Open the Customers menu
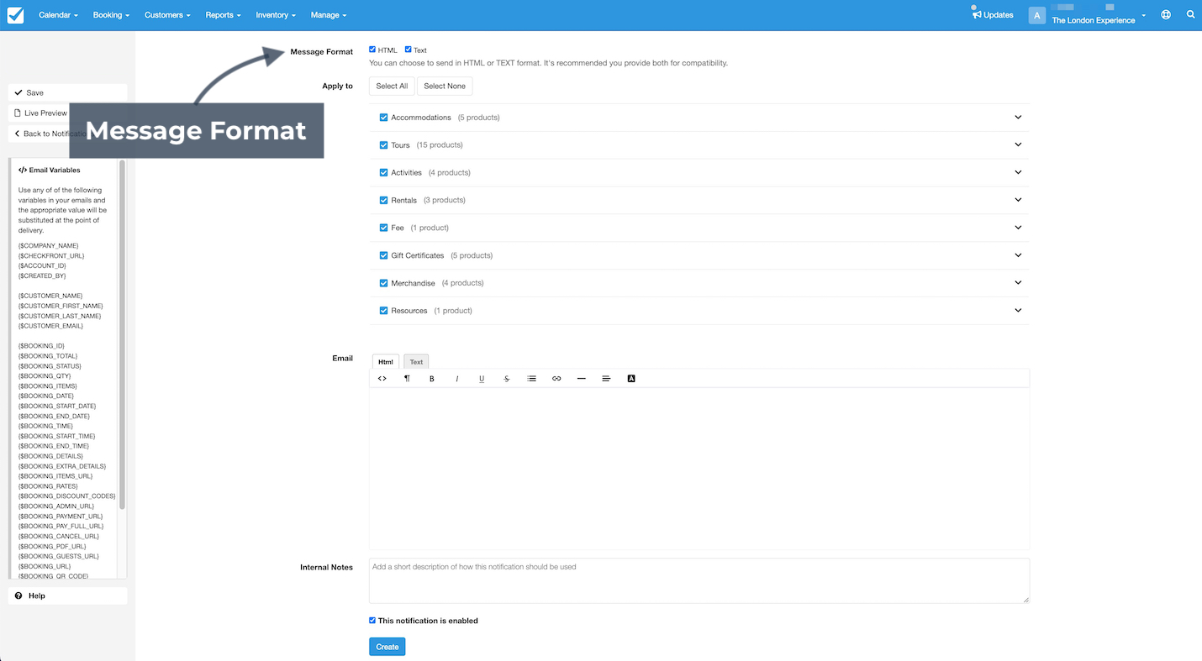This screenshot has width=1202, height=661. click(x=167, y=15)
